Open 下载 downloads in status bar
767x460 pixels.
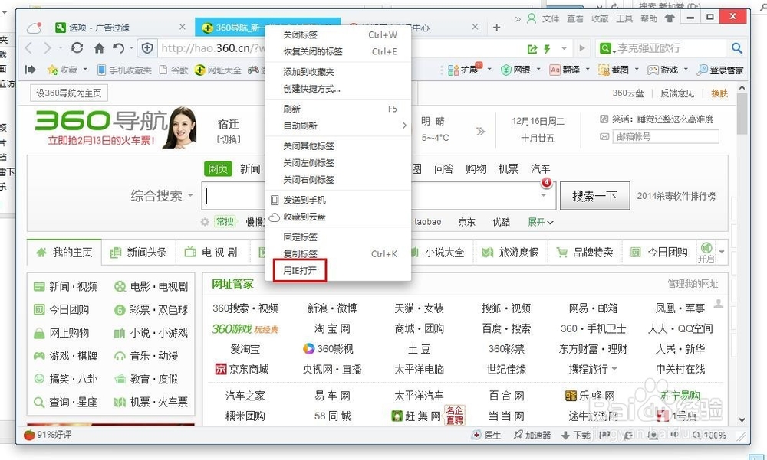576,435
